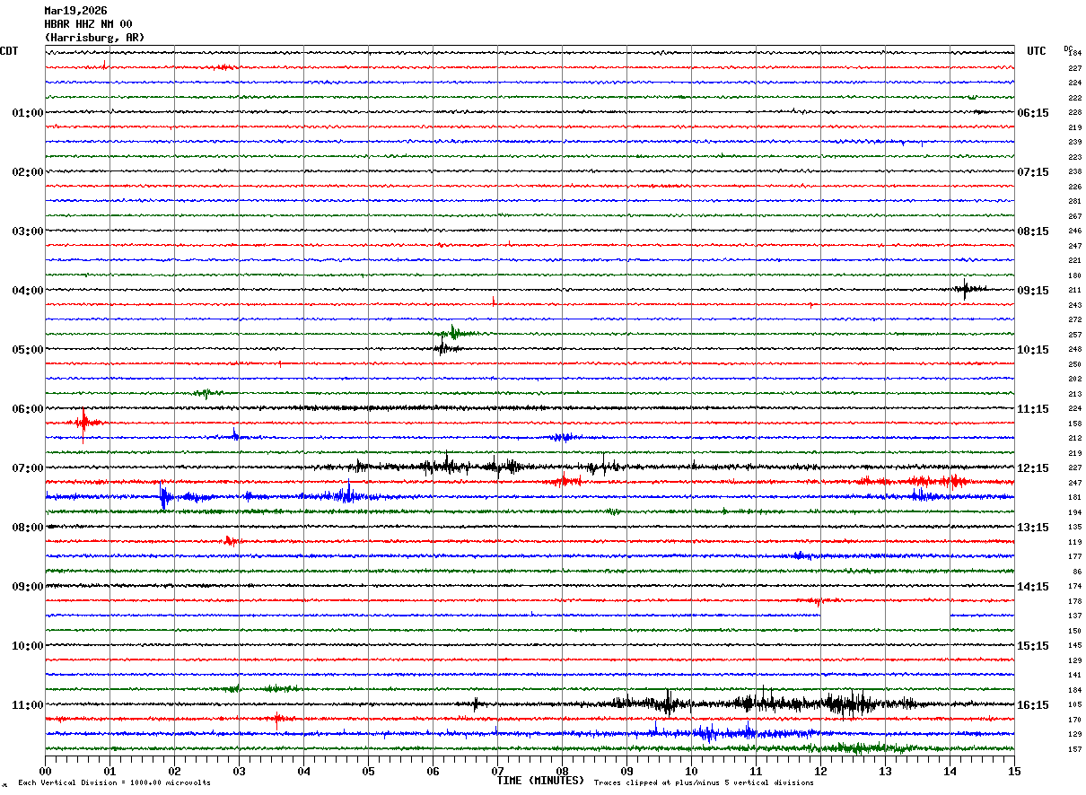The height and width of the screenshot is (795, 1086).
Task: Select the 07:15 UTC row label
Action: pyautogui.click(x=1033, y=172)
